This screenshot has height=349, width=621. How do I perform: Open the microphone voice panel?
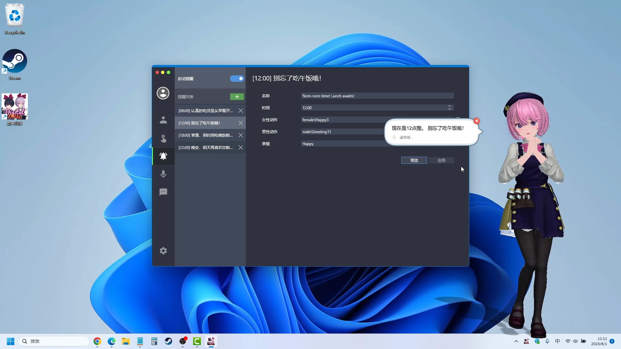163,174
